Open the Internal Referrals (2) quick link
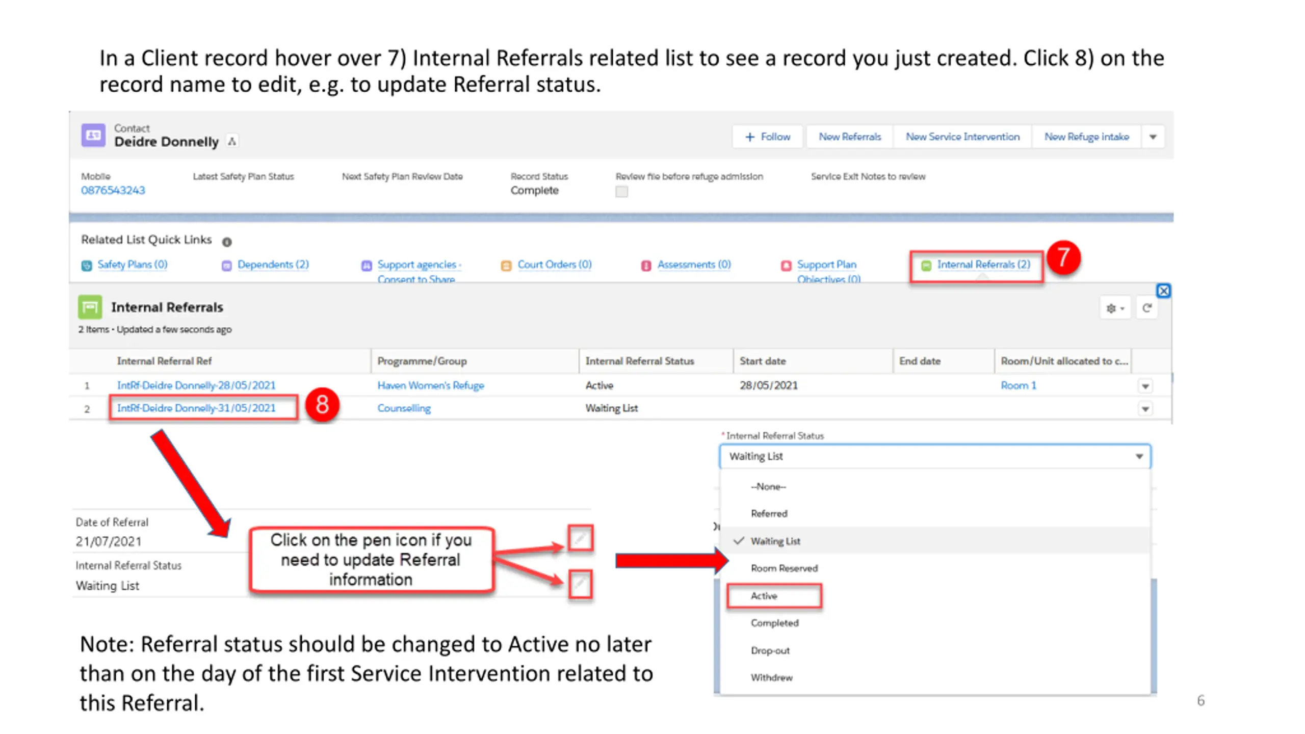The image size is (1305, 734). 983,265
